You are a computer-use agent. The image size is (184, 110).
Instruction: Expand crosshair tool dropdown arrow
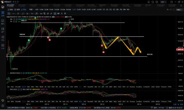pos(11,14)
